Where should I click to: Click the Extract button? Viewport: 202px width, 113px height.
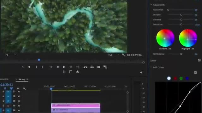tap(92, 67)
